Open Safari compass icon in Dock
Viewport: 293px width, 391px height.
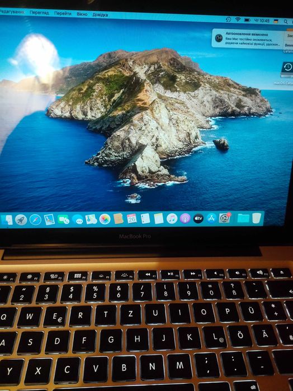[35, 220]
